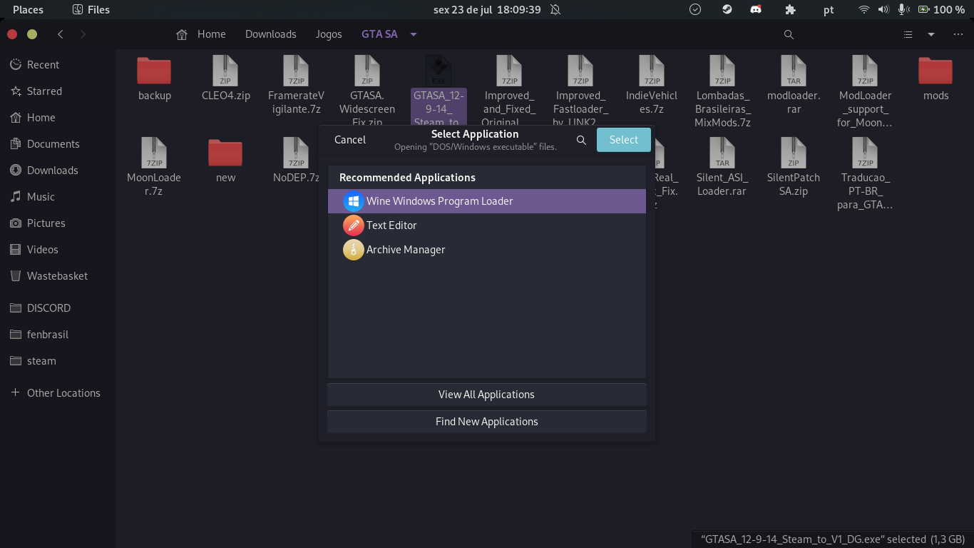974x548 pixels.
Task: Navigate to Home in the path bar
Action: tap(201, 34)
